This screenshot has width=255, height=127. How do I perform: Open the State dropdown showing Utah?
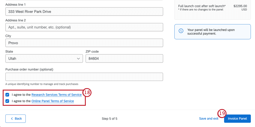tap(44, 59)
